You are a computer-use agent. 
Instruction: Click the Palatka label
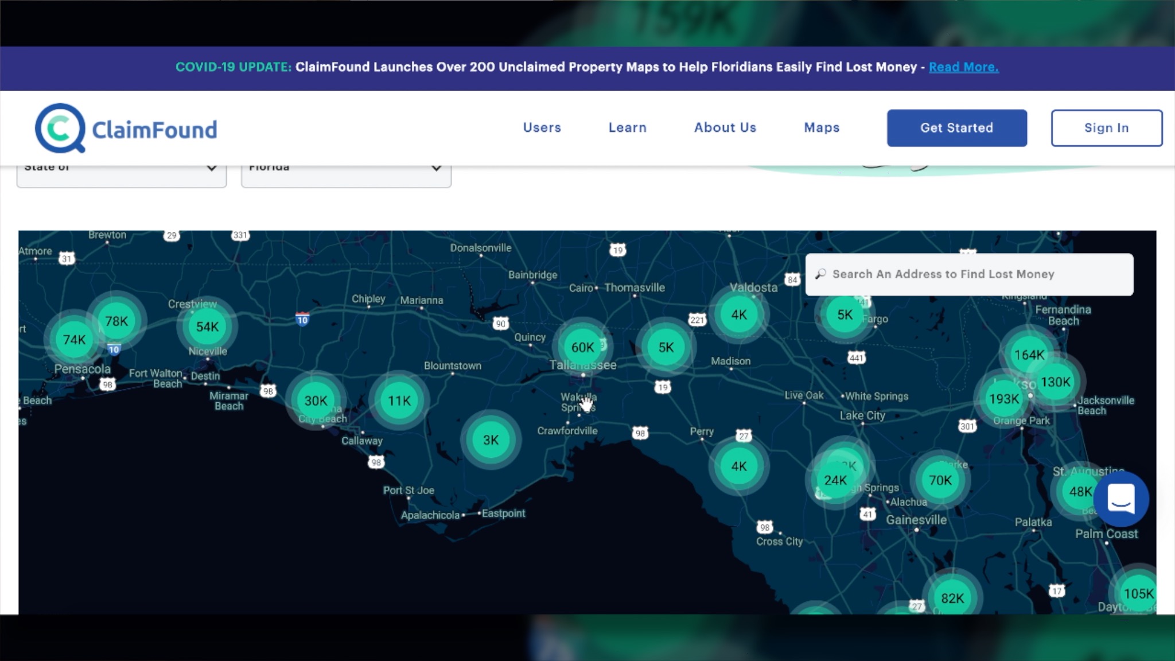(1033, 522)
